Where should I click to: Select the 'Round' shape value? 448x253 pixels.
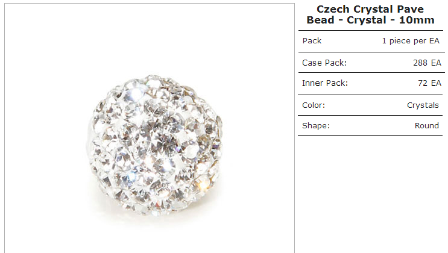click(x=426, y=126)
